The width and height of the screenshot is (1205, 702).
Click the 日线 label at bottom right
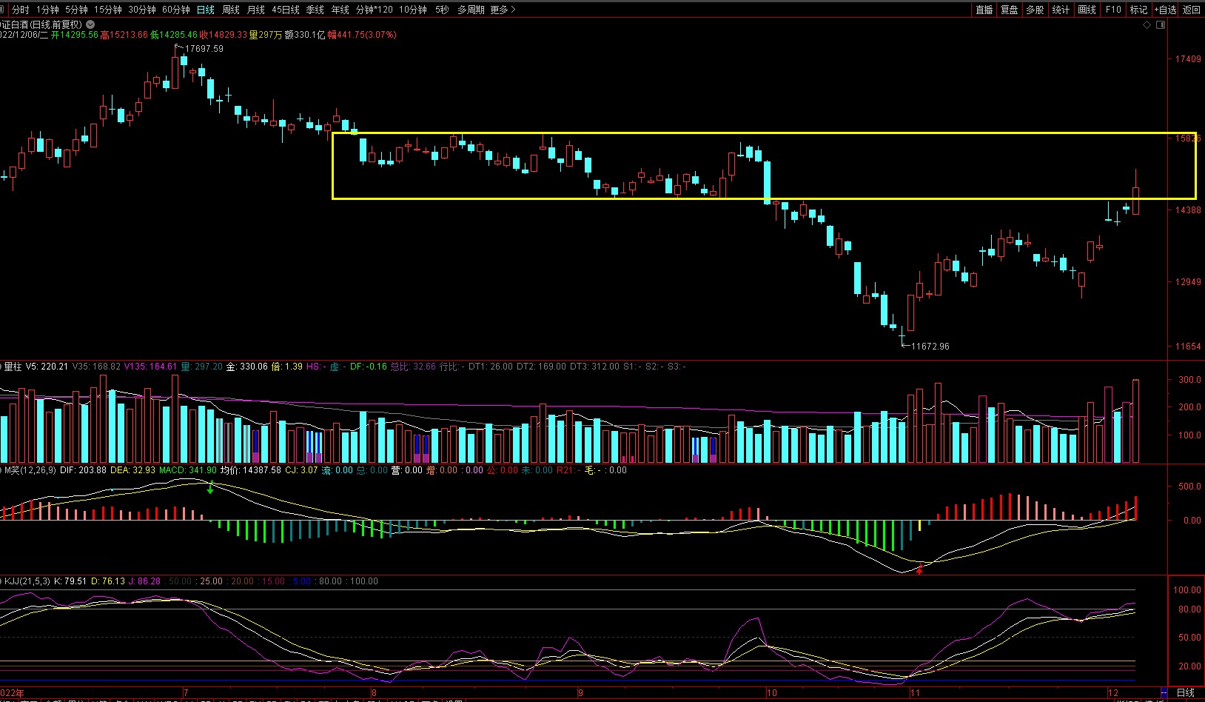tap(1185, 692)
